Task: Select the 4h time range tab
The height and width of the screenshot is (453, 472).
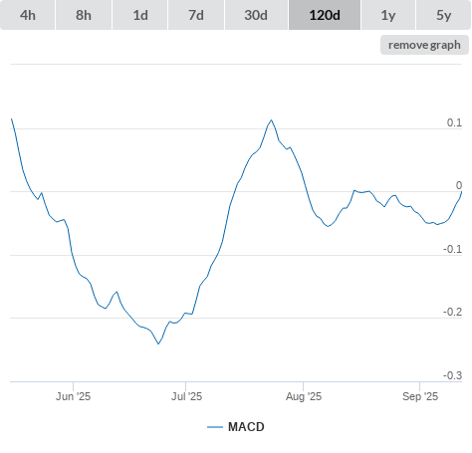Action: [28, 15]
